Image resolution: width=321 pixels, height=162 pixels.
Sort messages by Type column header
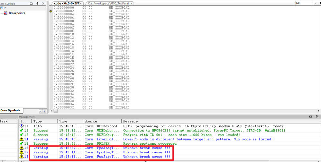click(44, 121)
